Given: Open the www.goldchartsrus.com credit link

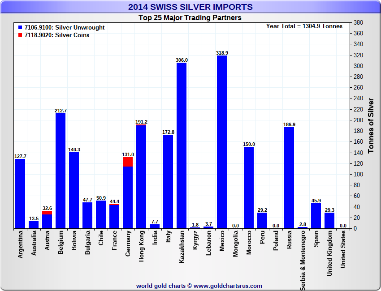Looking at the screenshot, I should pos(228,286).
